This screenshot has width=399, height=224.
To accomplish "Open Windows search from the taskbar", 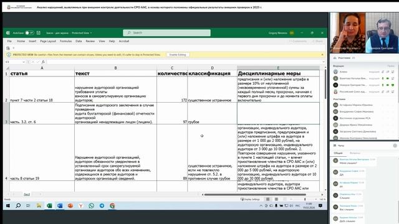I will (18, 206).
